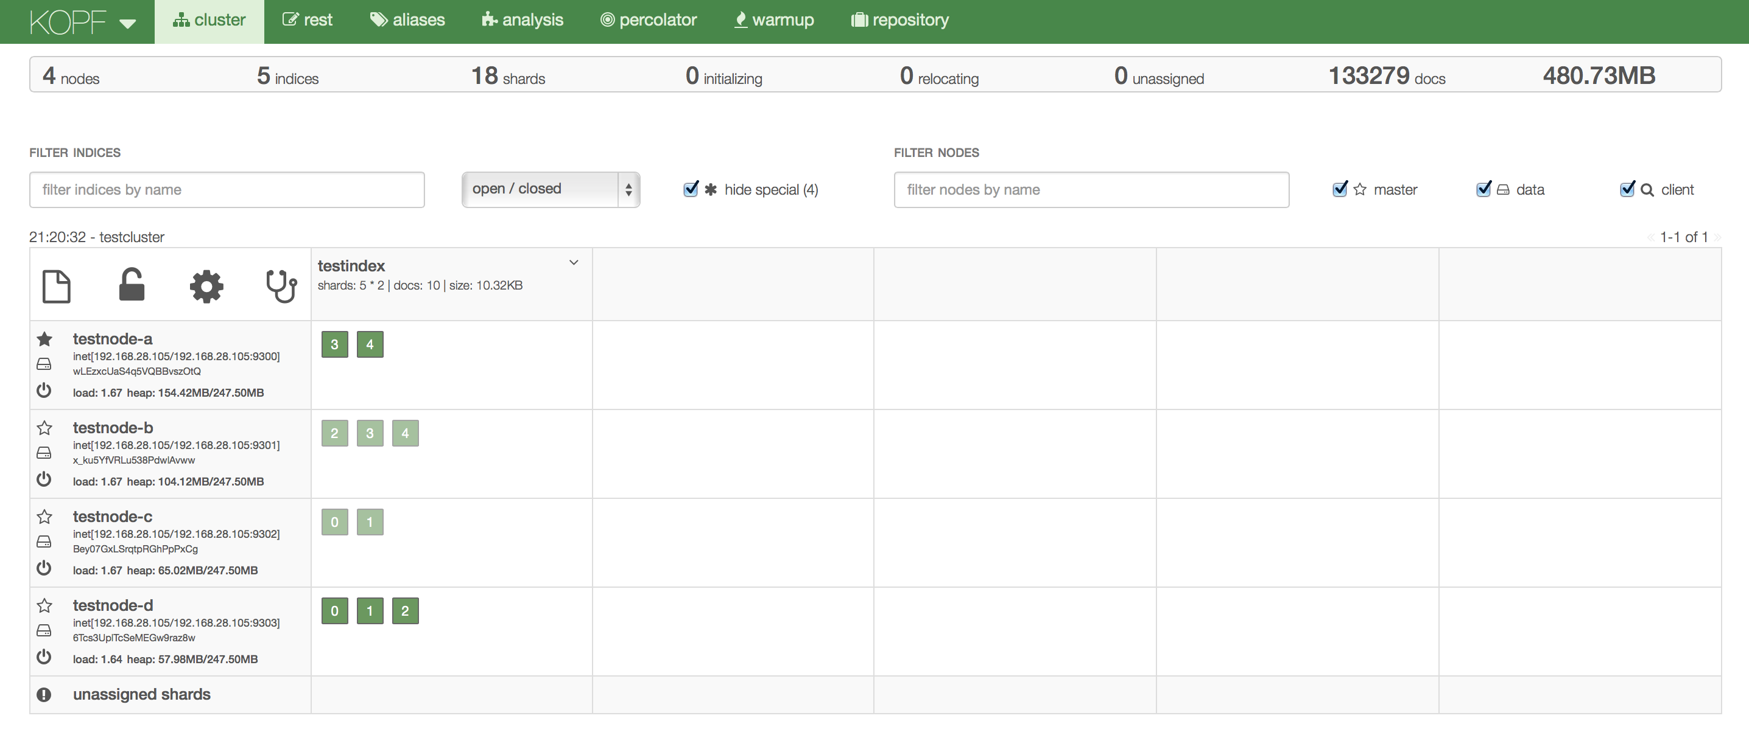Viewport: 1749px width, 752px height.
Task: Open the repository tab
Action: click(899, 20)
